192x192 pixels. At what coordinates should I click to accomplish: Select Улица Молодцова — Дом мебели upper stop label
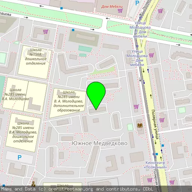[140, 30]
